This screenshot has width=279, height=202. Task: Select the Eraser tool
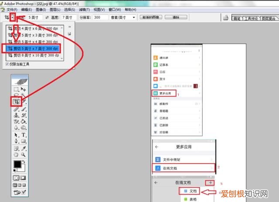click(17, 121)
